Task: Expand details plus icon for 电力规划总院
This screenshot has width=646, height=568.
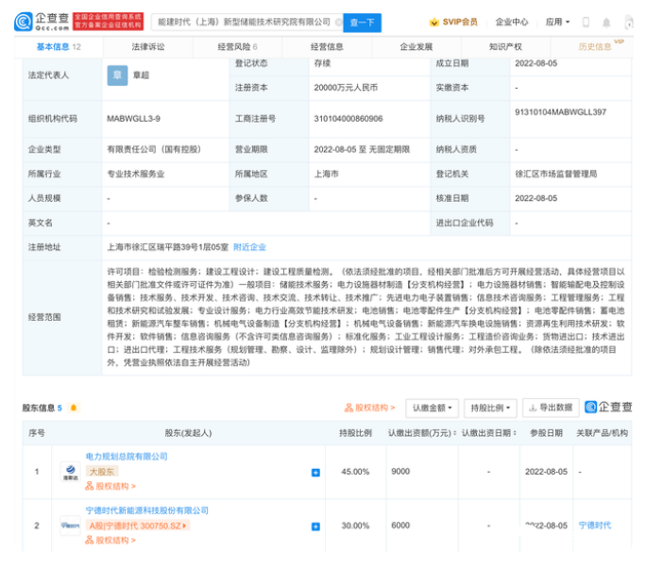Action: (x=315, y=473)
